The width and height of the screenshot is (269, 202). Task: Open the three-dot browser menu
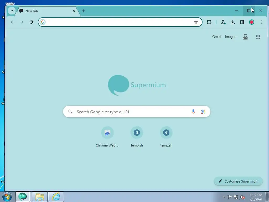261,22
